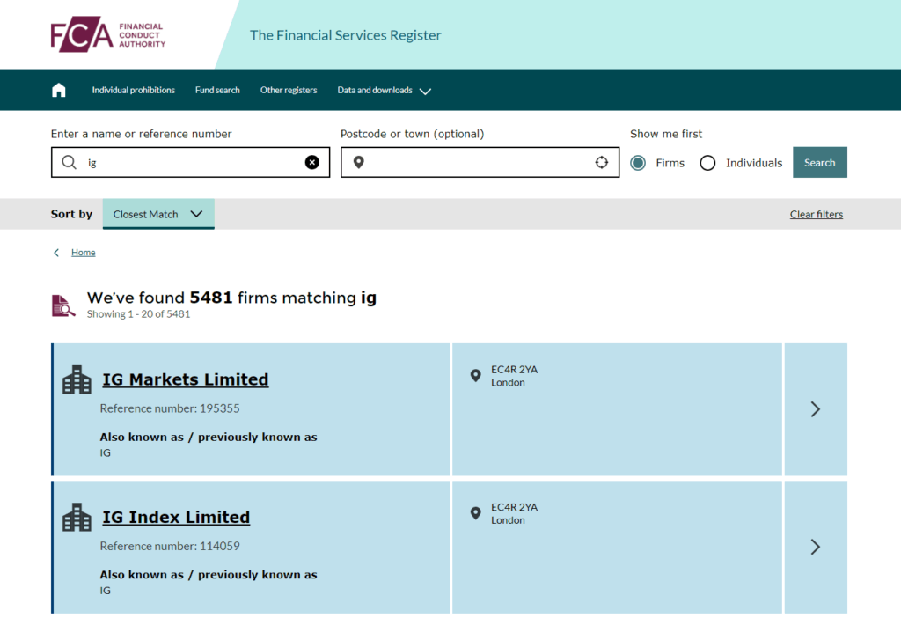Go to the home icon in navigation bar
The image size is (901, 618).
[59, 91]
